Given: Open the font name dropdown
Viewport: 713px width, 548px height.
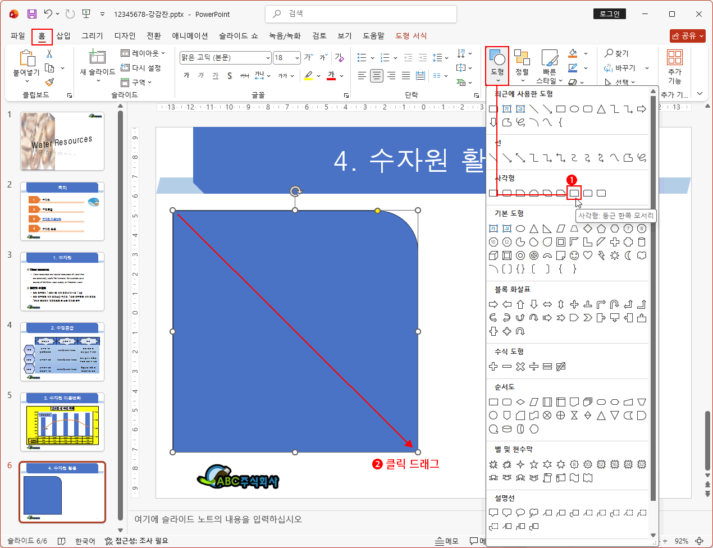Looking at the screenshot, I should tap(268, 58).
